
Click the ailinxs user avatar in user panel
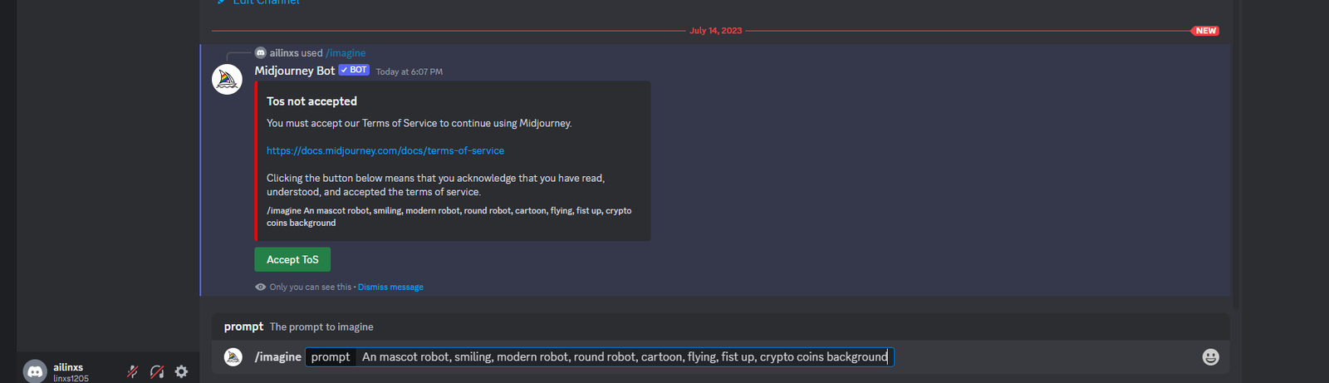[x=35, y=372]
